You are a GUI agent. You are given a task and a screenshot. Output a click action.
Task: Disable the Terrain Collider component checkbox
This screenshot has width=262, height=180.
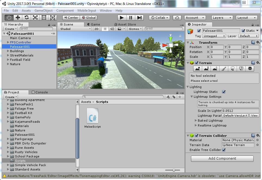pyautogui.click(x=196, y=135)
